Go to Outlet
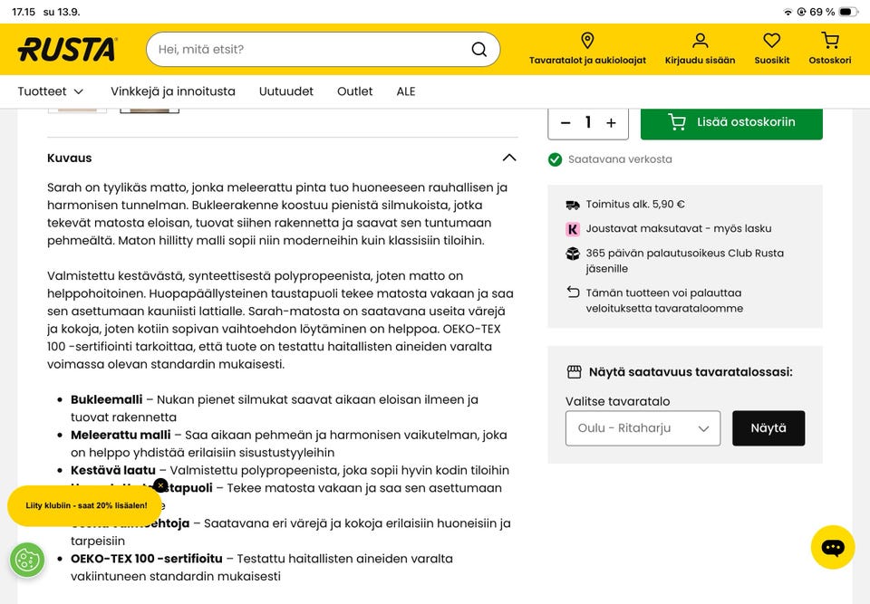870x604 pixels. [x=354, y=91]
